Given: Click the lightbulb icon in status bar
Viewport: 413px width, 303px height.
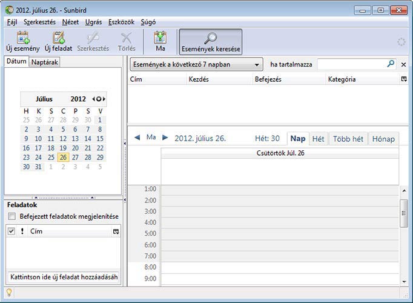Looking at the screenshot, I should [x=9, y=293].
